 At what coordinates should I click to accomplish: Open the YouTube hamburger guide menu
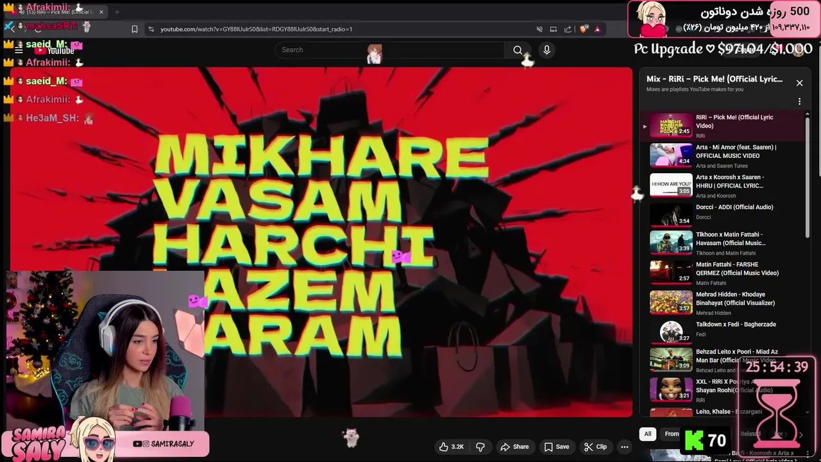click(x=19, y=50)
